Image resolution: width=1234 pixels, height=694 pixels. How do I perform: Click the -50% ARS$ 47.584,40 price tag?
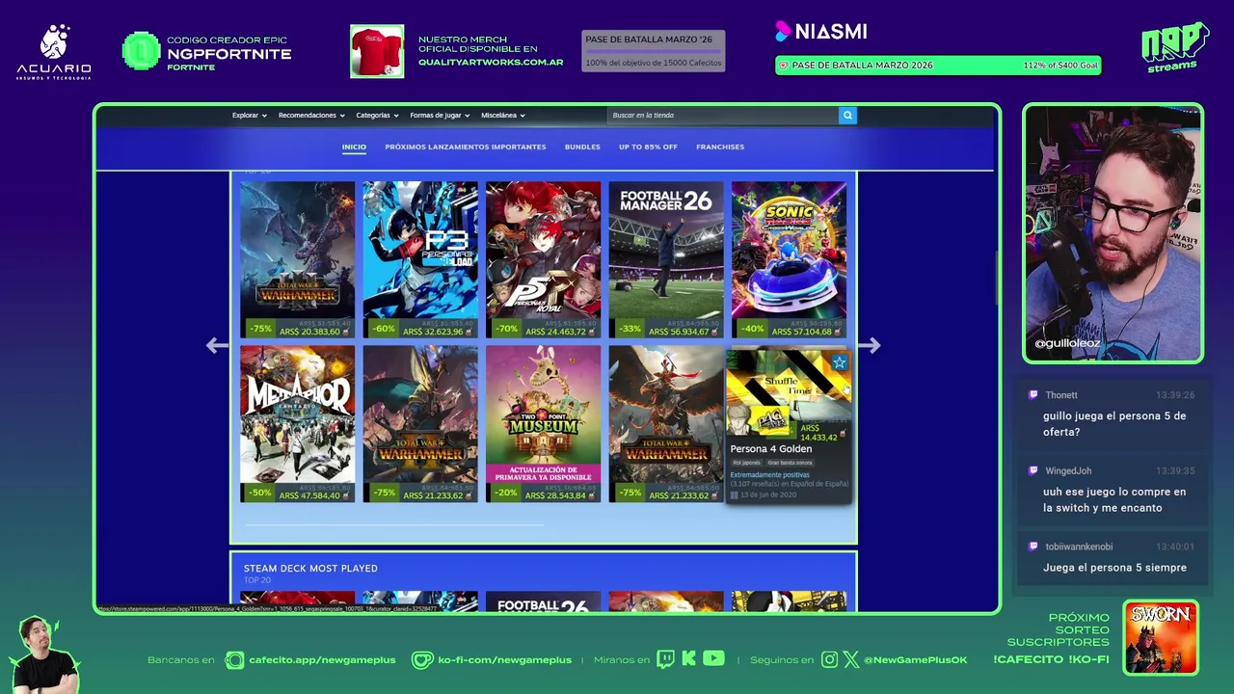tap(297, 494)
